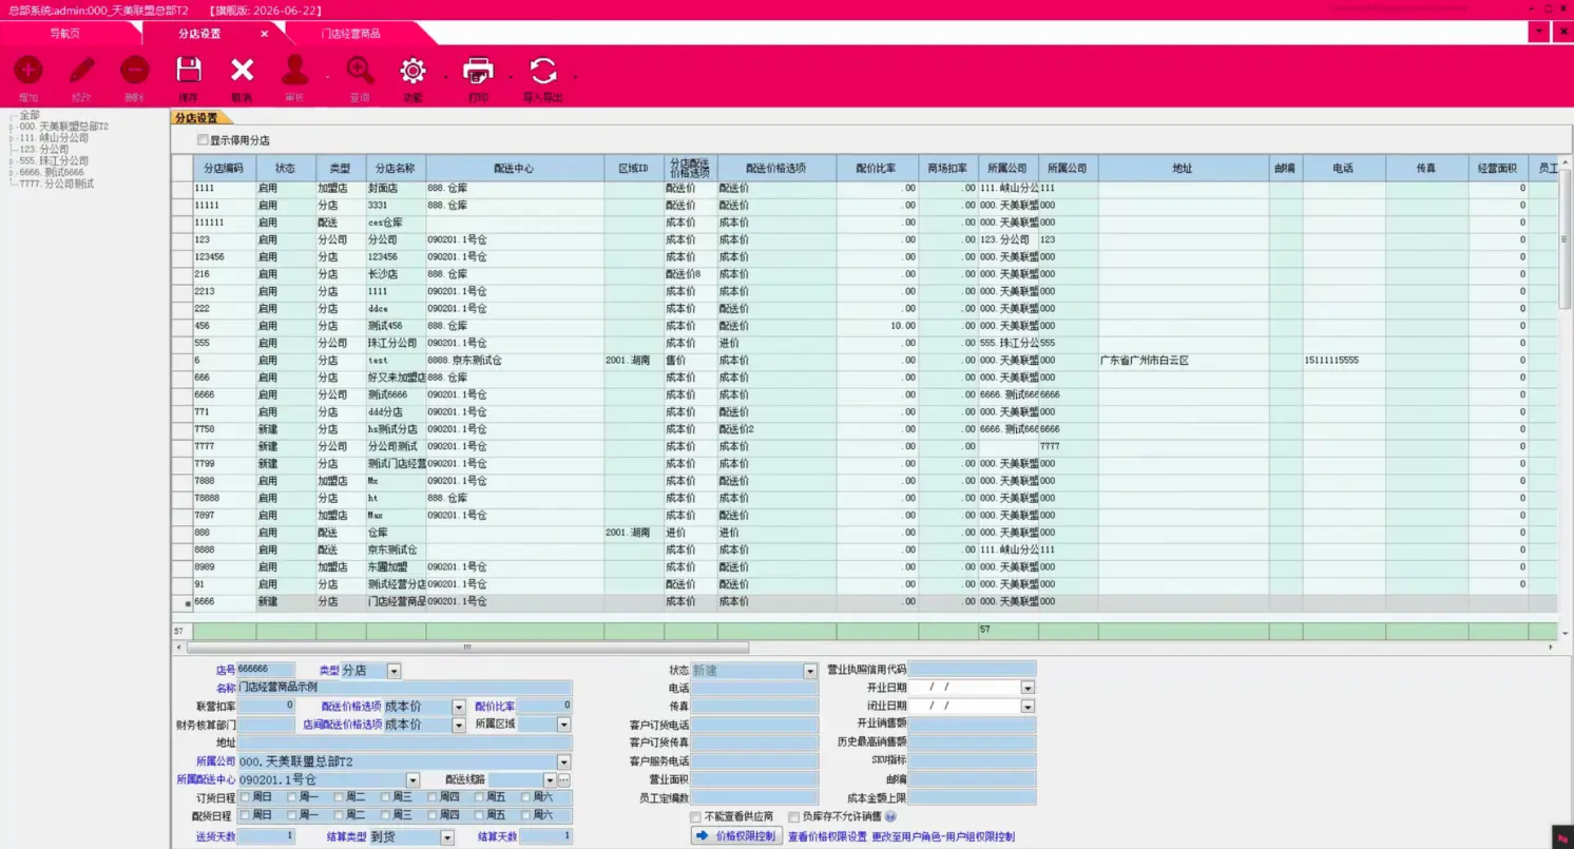Check 周日 in 订货日程 row
Screen dimensions: 1574x849
245,797
